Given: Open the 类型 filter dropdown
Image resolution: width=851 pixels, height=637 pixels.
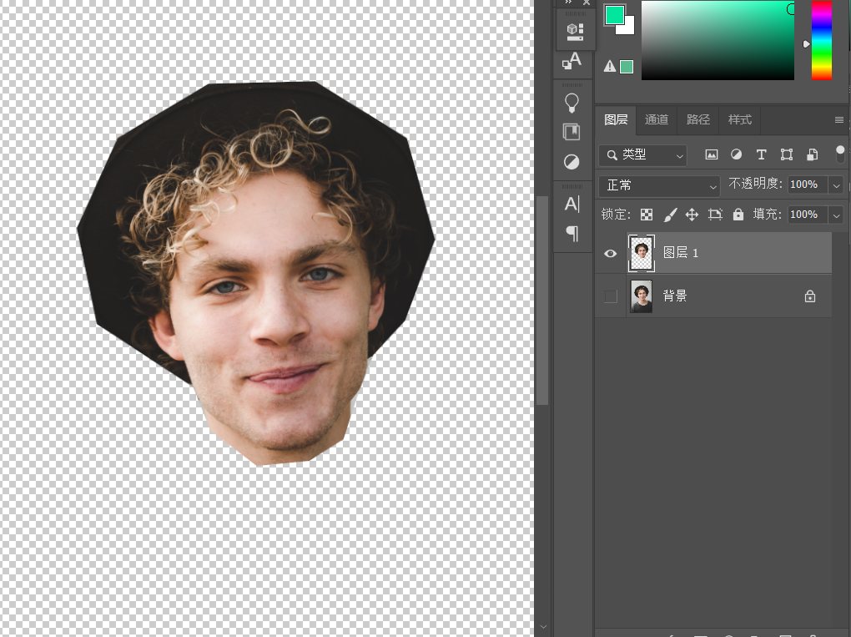Looking at the screenshot, I should click(642, 155).
